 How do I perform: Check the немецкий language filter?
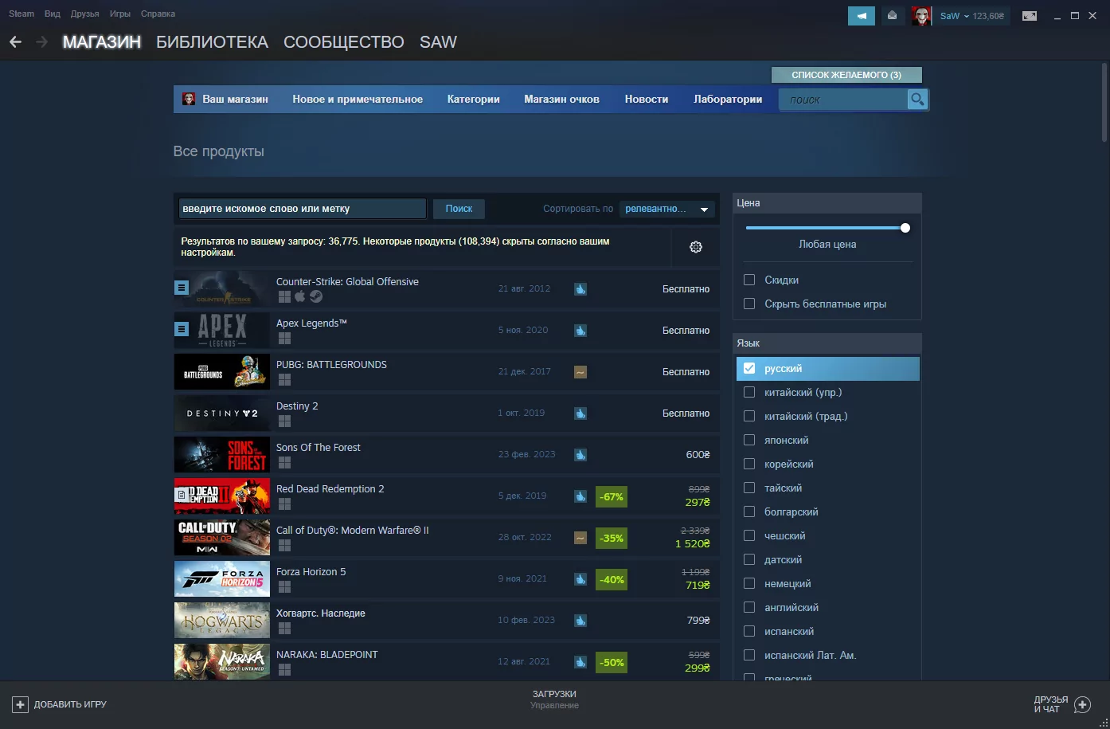tap(749, 583)
